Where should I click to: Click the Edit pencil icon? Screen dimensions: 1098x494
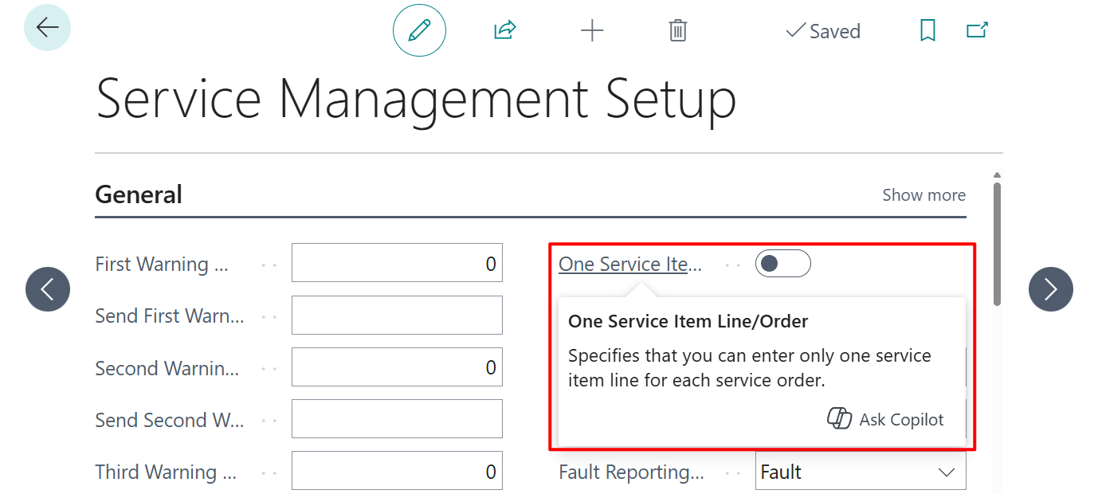419,30
